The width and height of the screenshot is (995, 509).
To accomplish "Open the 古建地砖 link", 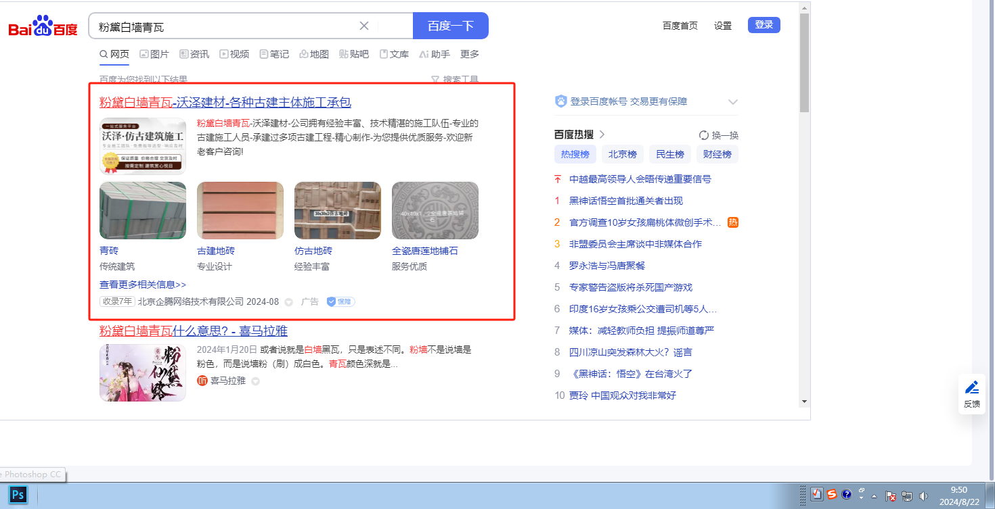I will pyautogui.click(x=216, y=251).
